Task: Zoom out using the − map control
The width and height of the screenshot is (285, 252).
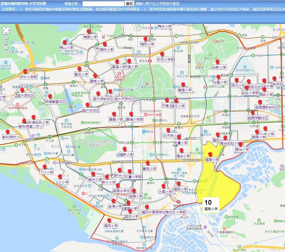Action: (x=6, y=47)
